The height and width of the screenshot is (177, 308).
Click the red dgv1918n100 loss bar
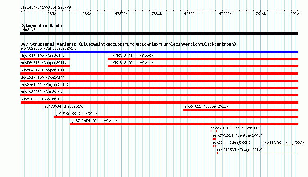[x=176, y=117]
